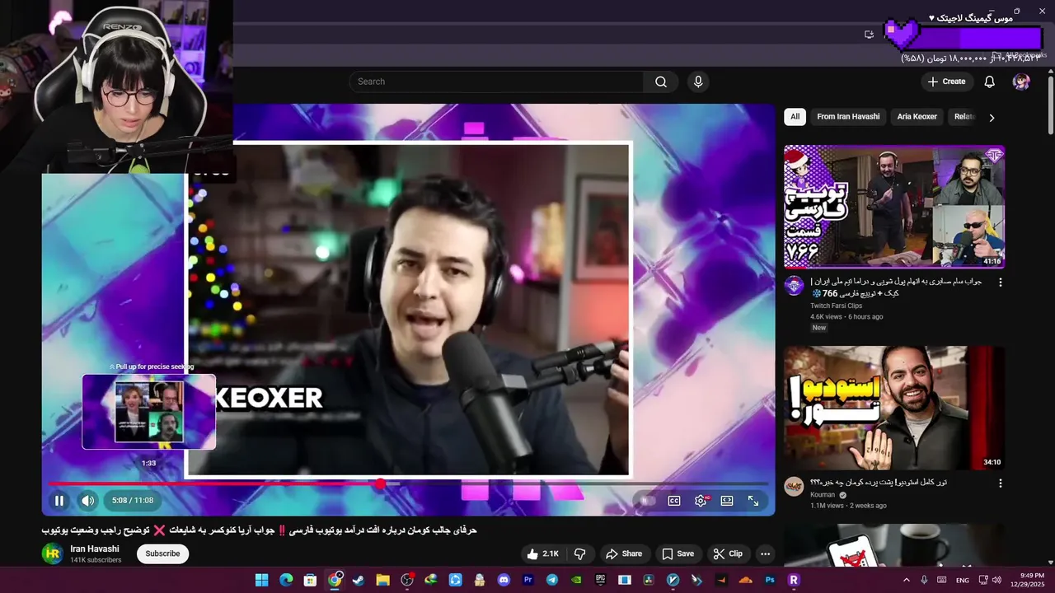Open the account avatar menu
The width and height of the screenshot is (1055, 593).
[x=1021, y=82]
